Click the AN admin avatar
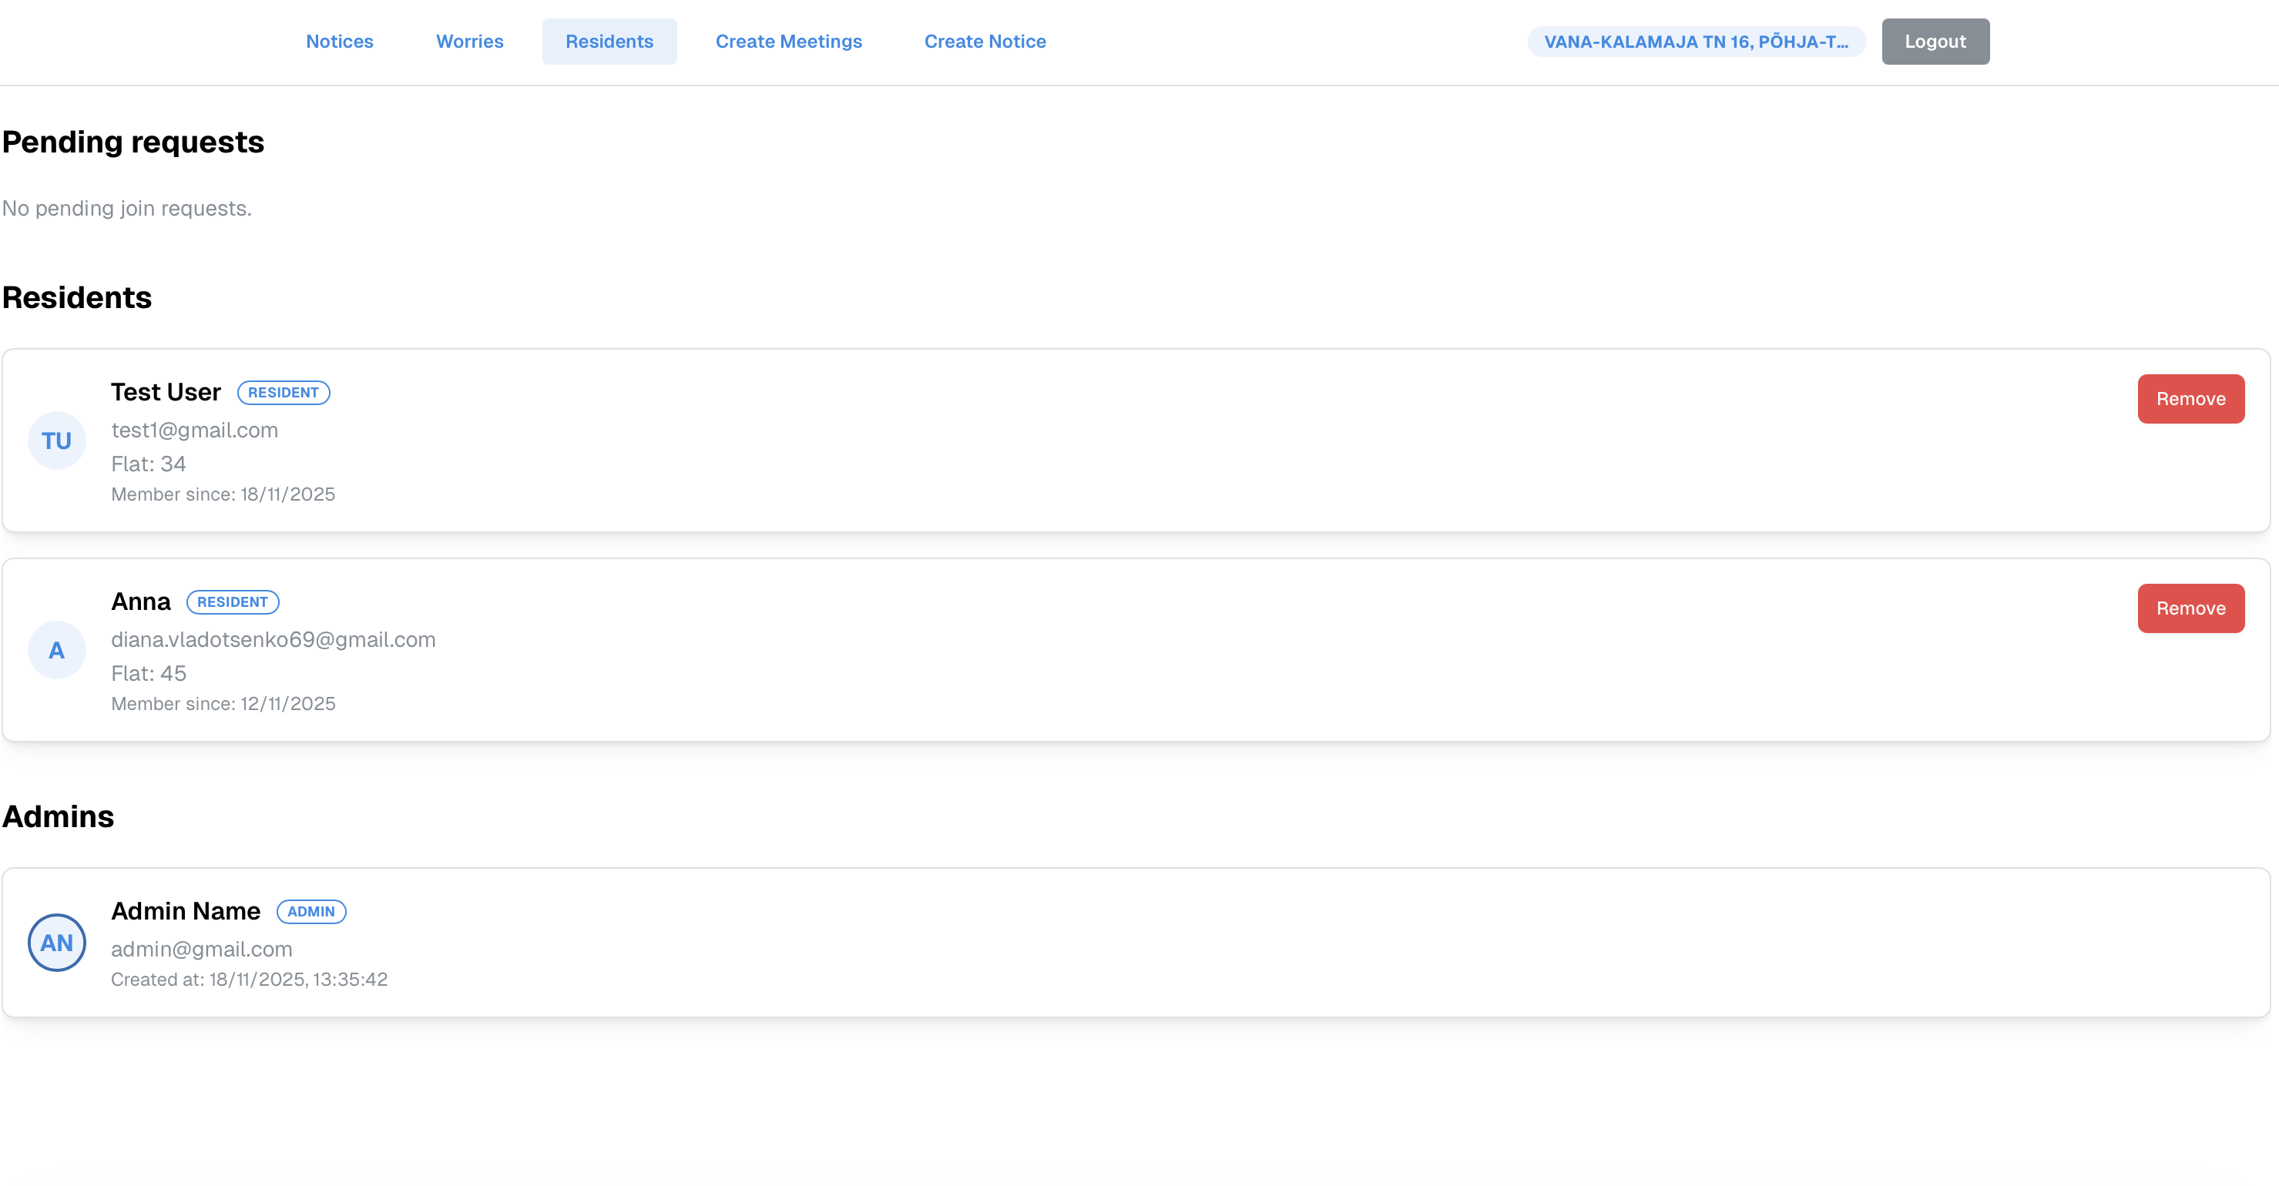The height and width of the screenshot is (1186, 2279). click(x=56, y=943)
